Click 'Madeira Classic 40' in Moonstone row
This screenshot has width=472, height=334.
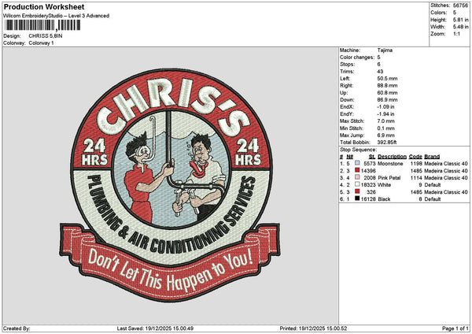[446, 163]
